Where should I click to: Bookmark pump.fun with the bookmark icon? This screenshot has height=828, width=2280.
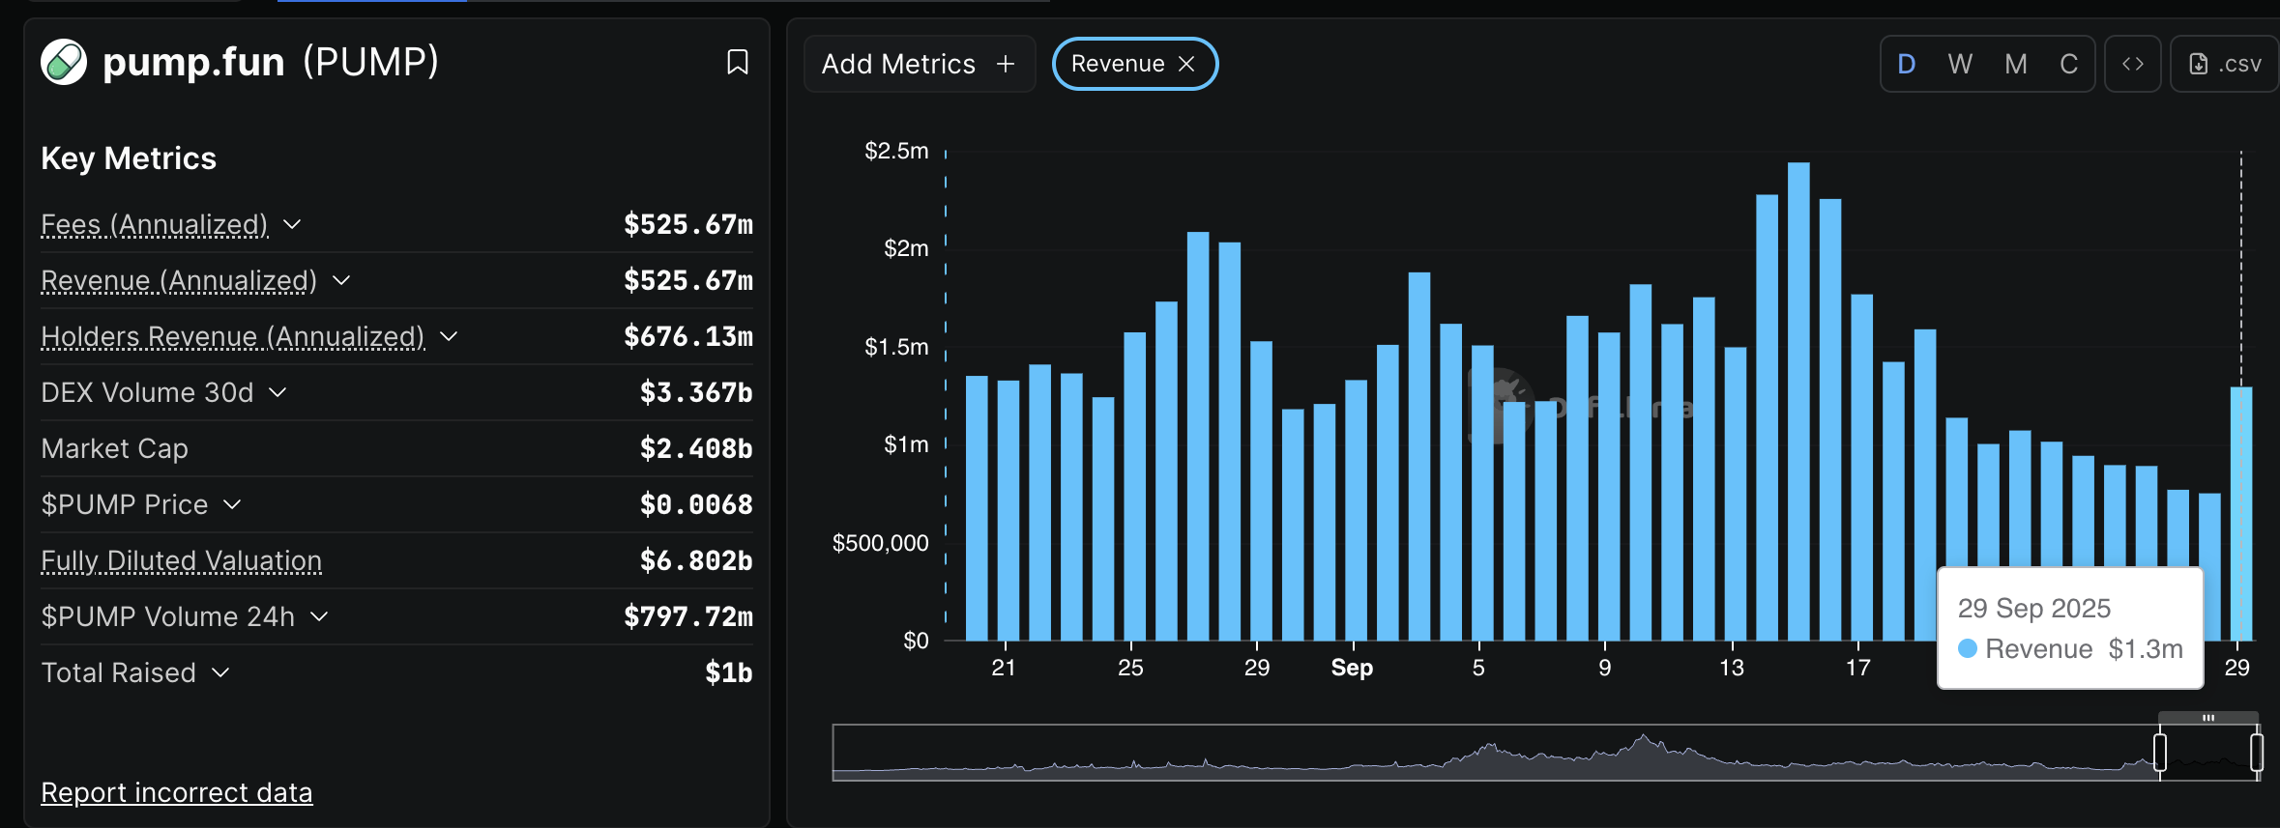point(737,63)
